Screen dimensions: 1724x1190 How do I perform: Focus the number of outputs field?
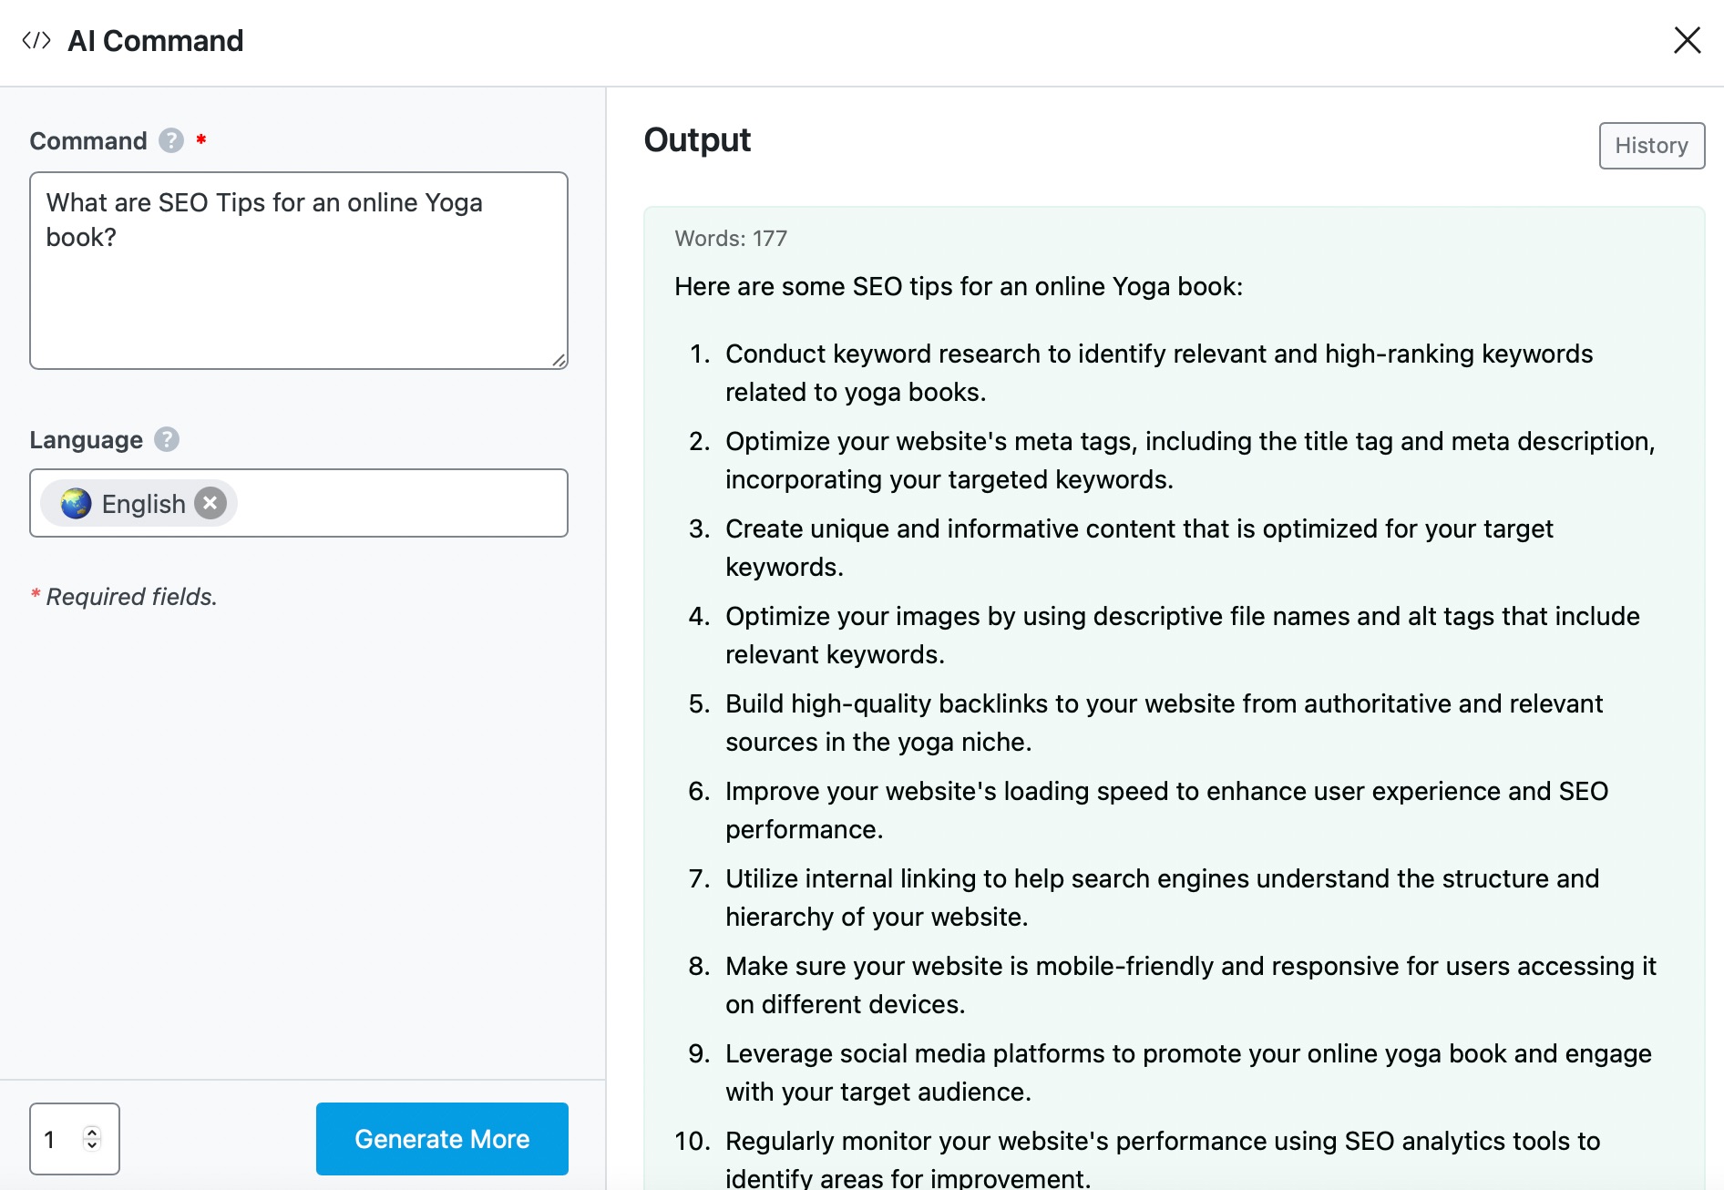tap(75, 1139)
